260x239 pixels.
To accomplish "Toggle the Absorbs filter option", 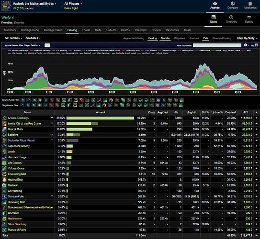I will [165, 38].
